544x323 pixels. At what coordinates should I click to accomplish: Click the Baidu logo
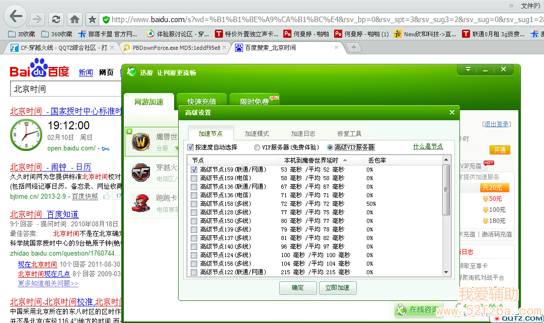tap(39, 68)
